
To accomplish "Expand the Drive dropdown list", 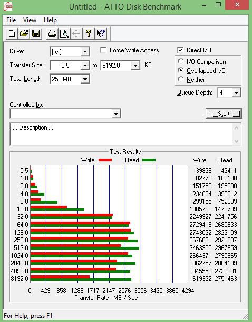I will tap(85, 51).
